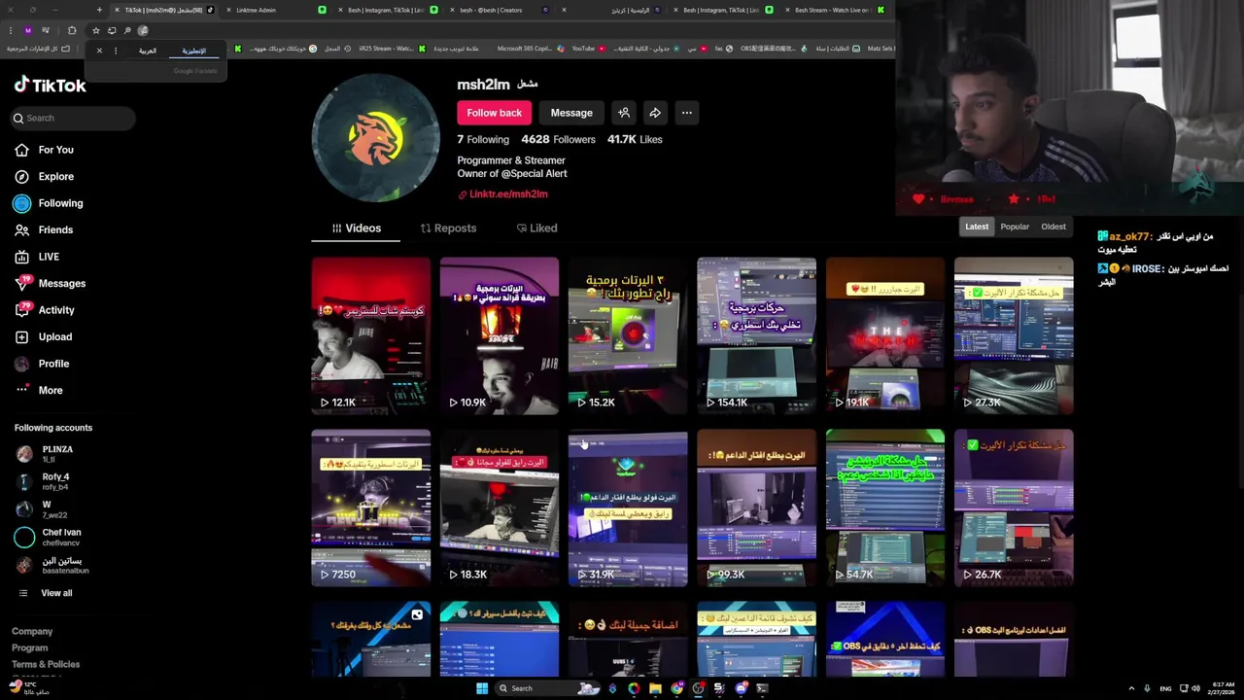Viewport: 1244px width, 700px height.
Task: Open translate popup options menu
Action: pyautogui.click(x=115, y=51)
